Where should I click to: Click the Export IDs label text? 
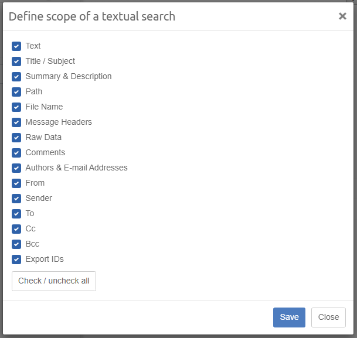click(45, 260)
